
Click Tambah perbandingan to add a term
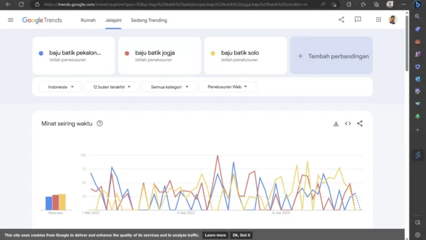[331, 56]
